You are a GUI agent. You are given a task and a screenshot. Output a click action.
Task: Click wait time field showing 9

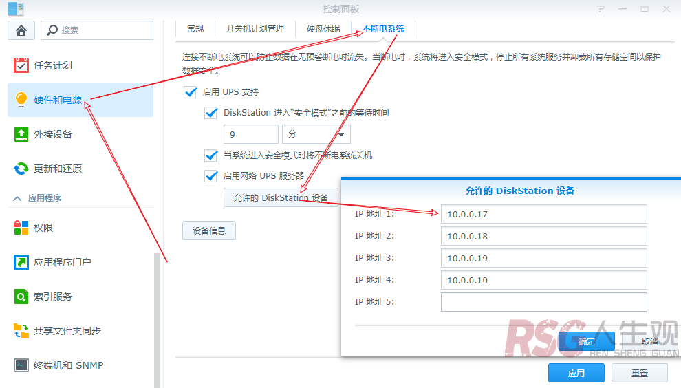click(251, 134)
